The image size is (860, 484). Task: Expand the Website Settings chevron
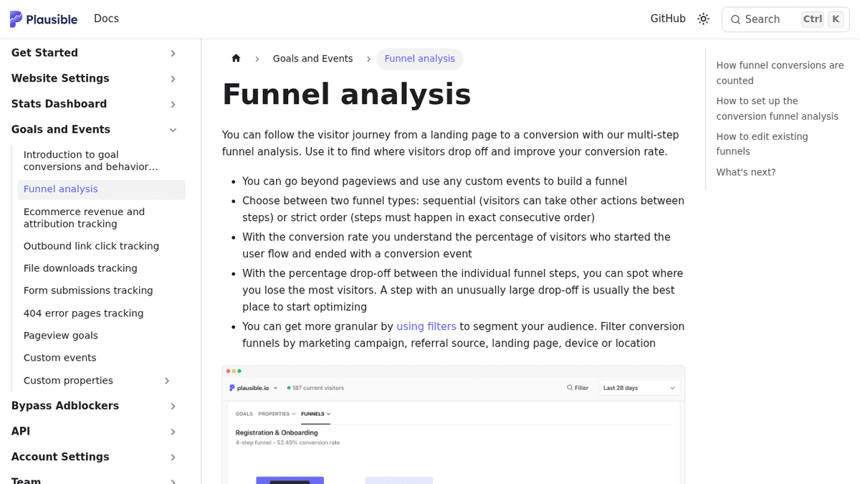[x=173, y=79]
